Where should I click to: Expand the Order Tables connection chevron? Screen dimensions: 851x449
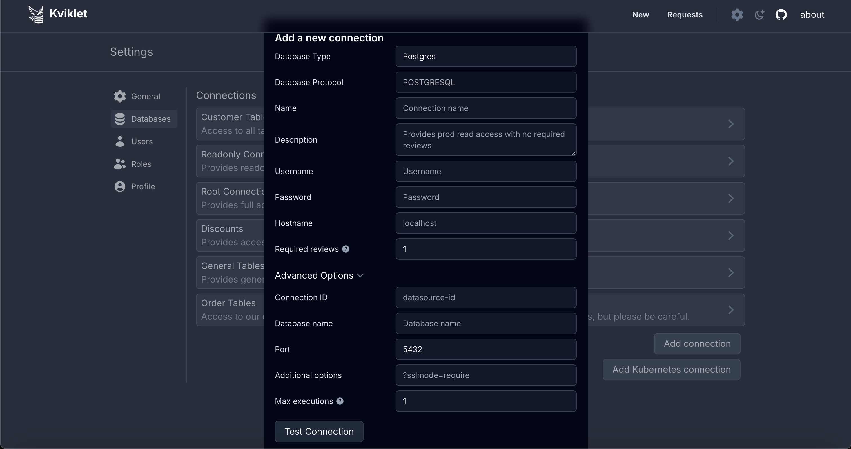pos(731,310)
